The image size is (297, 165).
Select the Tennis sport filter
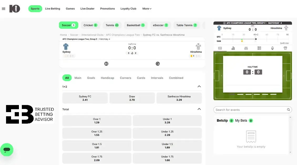tap(112, 25)
